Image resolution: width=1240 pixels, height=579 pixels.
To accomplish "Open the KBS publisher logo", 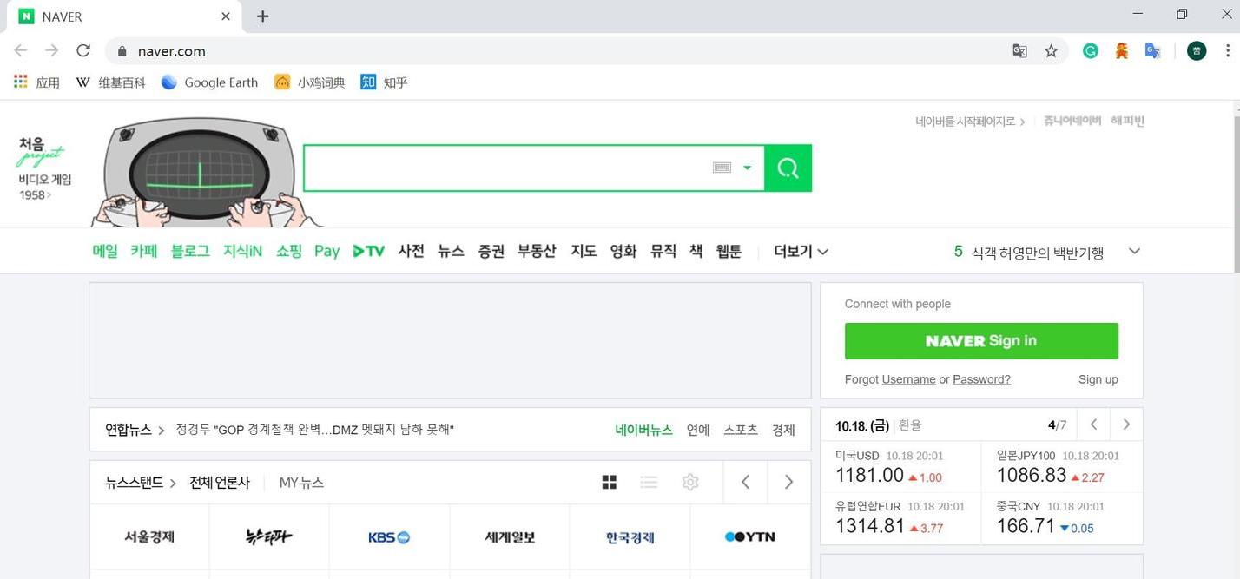I will [389, 537].
